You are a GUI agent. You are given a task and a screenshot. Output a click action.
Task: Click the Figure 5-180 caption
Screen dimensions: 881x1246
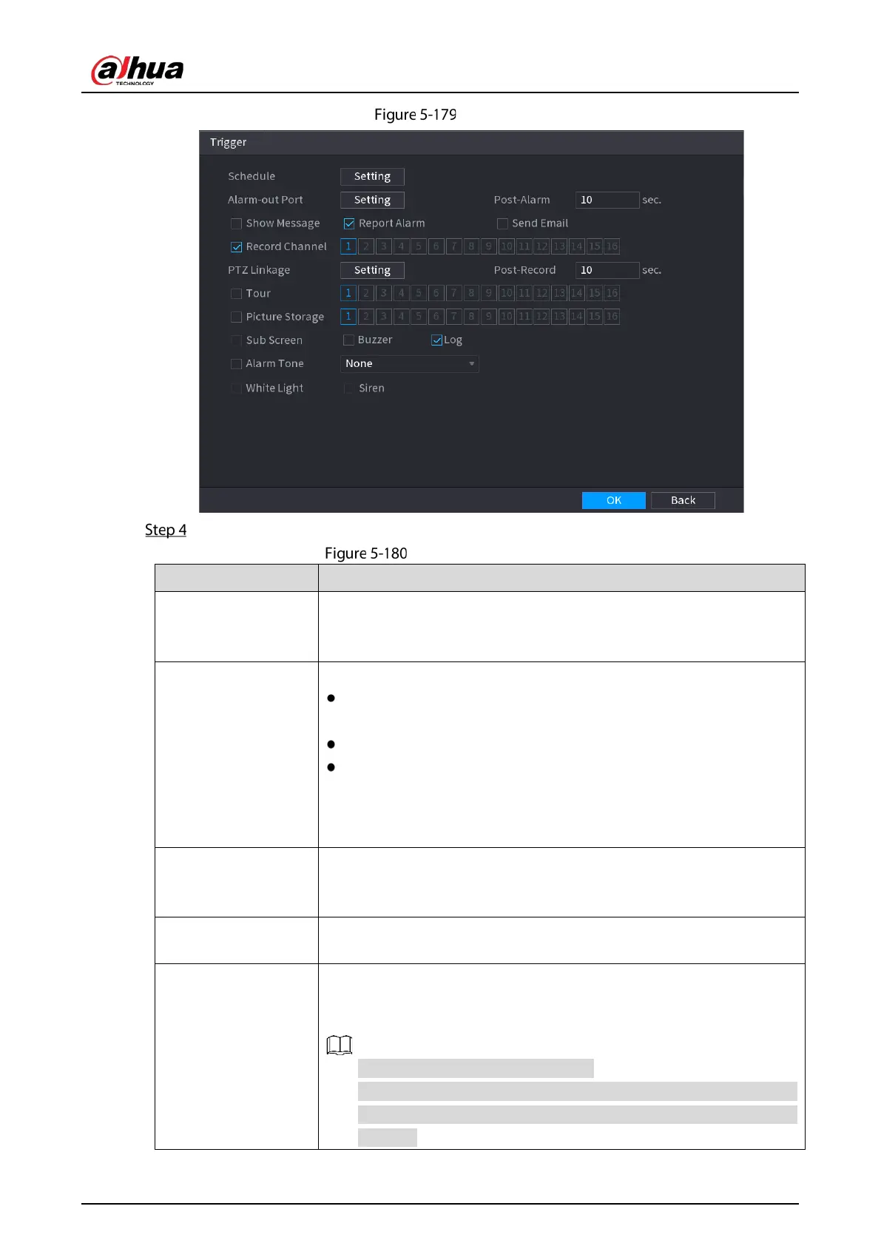coord(366,553)
